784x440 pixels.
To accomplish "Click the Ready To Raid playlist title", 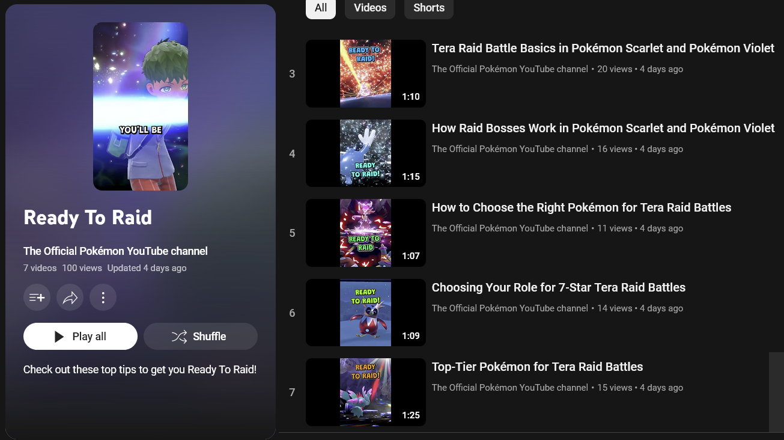I will [x=88, y=218].
